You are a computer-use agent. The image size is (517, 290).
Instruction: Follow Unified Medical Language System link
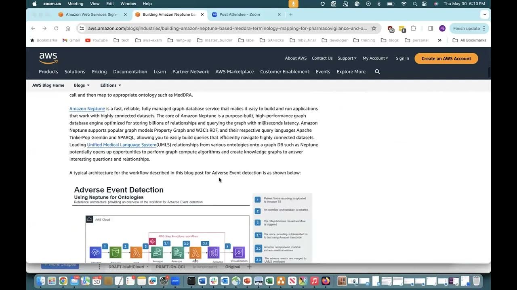(x=122, y=145)
